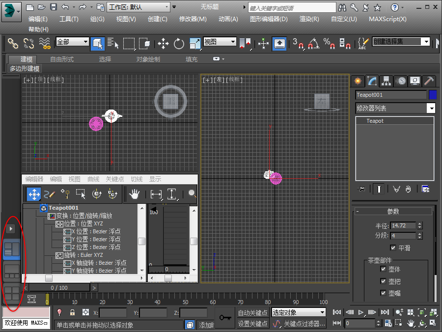Click Zoom Horizontal Extents in curve editor

coord(156,194)
